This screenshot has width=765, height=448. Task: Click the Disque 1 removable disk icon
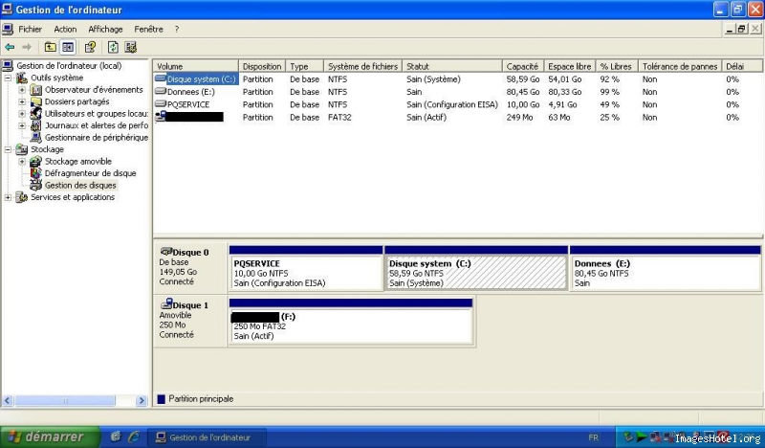166,304
